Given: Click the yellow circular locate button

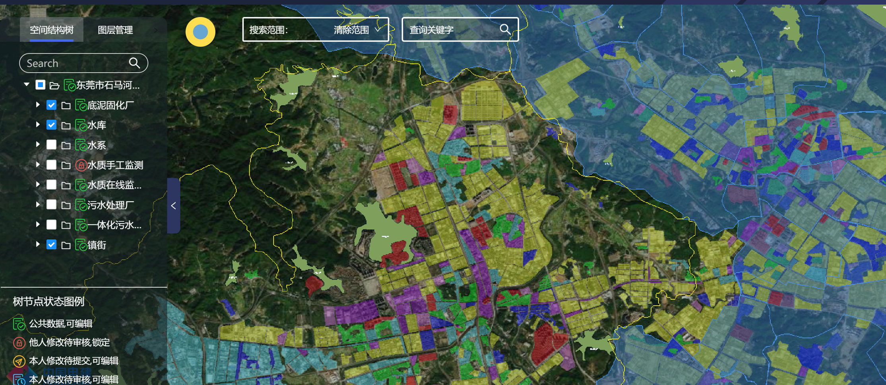Looking at the screenshot, I should (x=200, y=32).
